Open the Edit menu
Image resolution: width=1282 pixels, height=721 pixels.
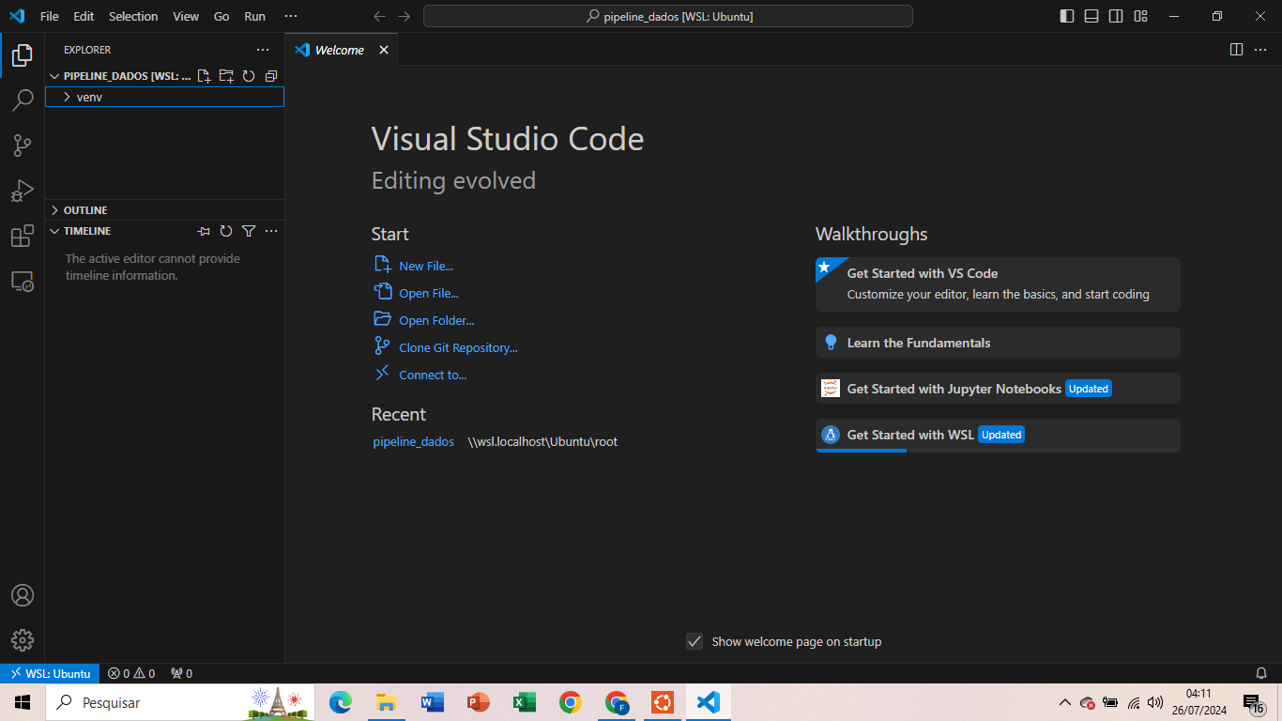click(84, 16)
